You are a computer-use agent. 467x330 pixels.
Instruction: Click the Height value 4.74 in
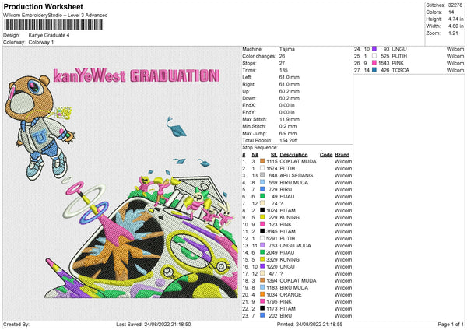[x=455, y=19]
